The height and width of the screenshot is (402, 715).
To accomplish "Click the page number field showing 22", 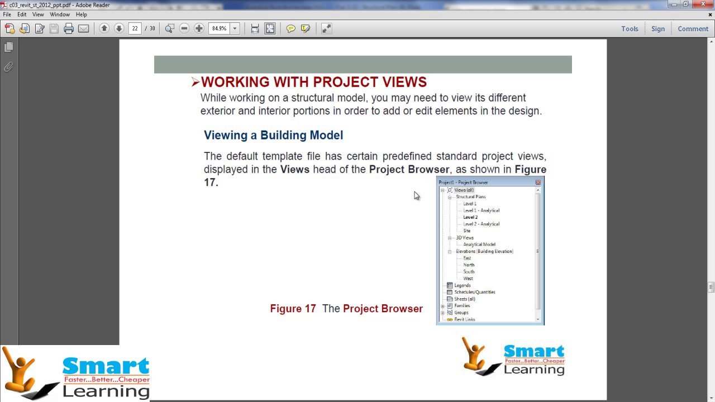I will pyautogui.click(x=135, y=28).
